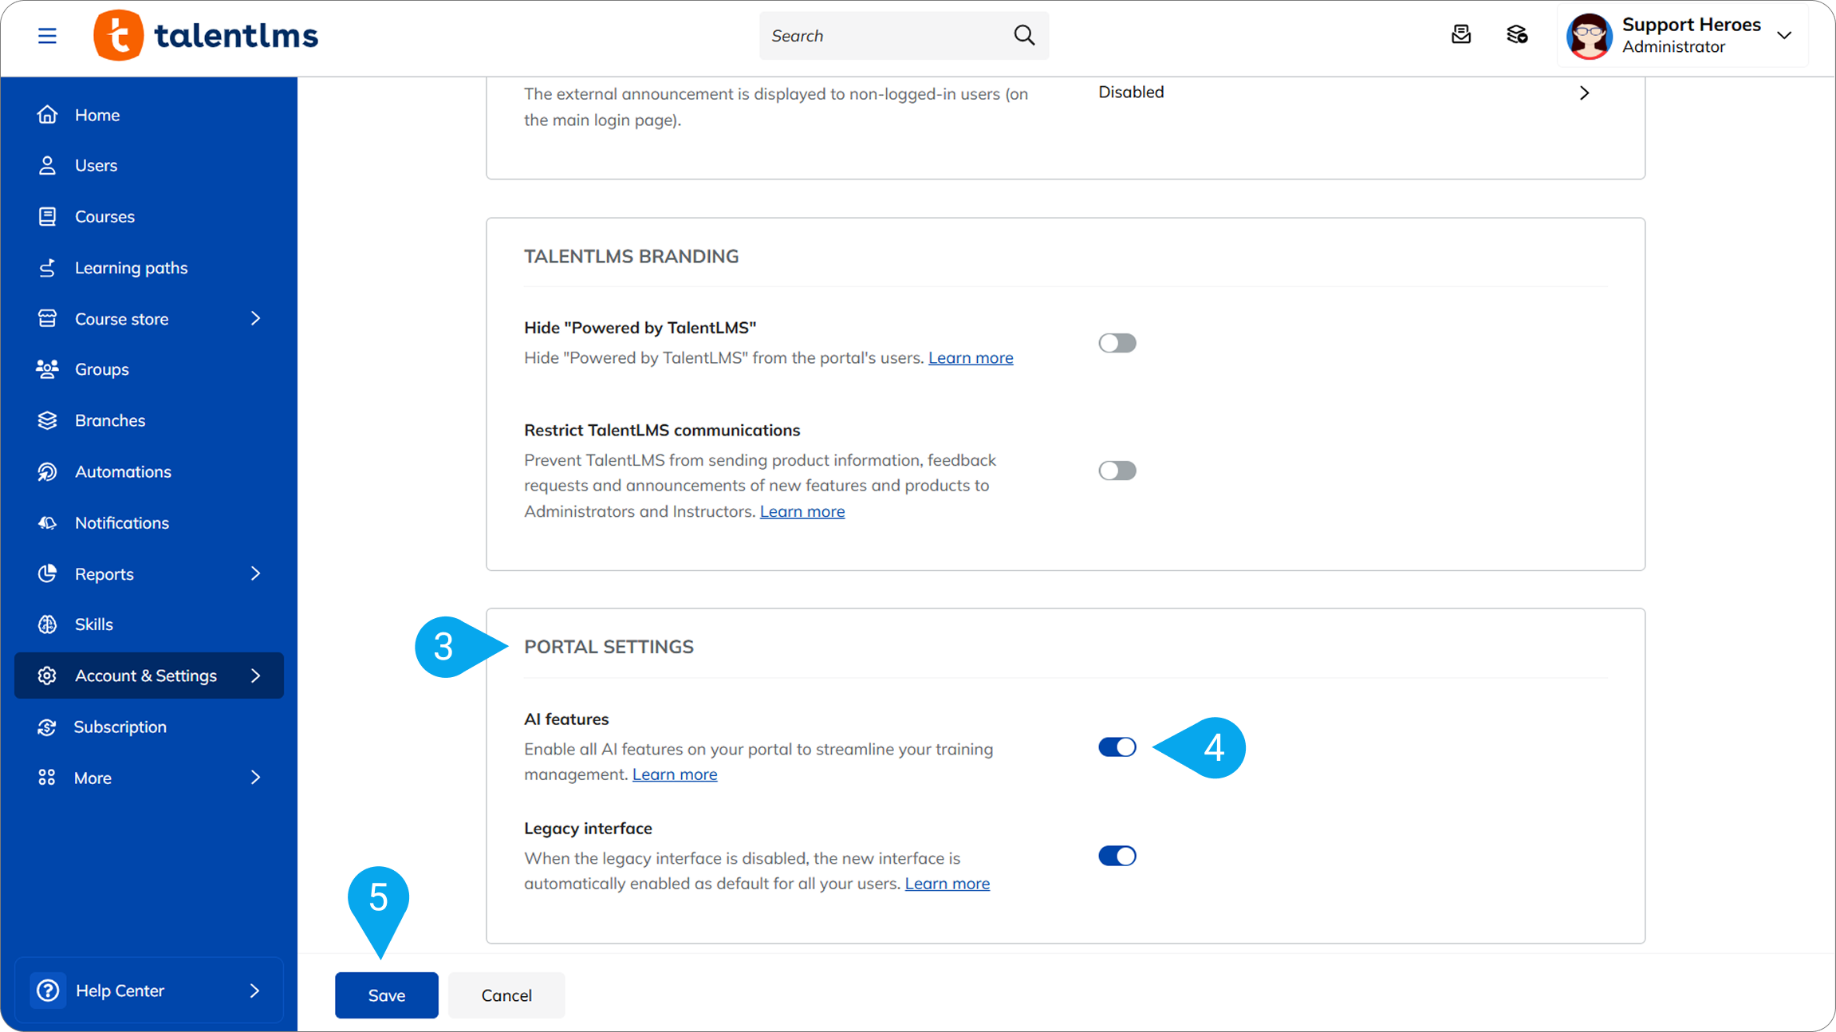Open the user profile dropdown arrow
This screenshot has height=1032, width=1836.
pos(1784,36)
